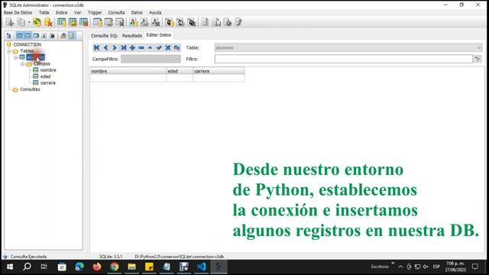Click the nombre column header

click(128, 71)
